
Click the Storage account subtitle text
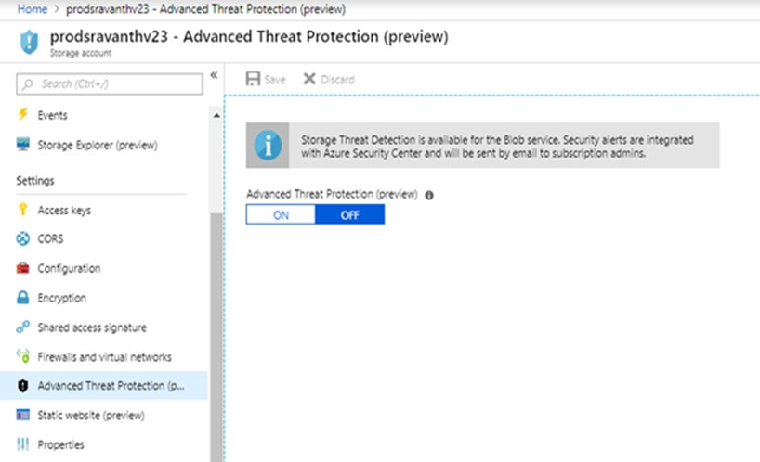click(81, 53)
